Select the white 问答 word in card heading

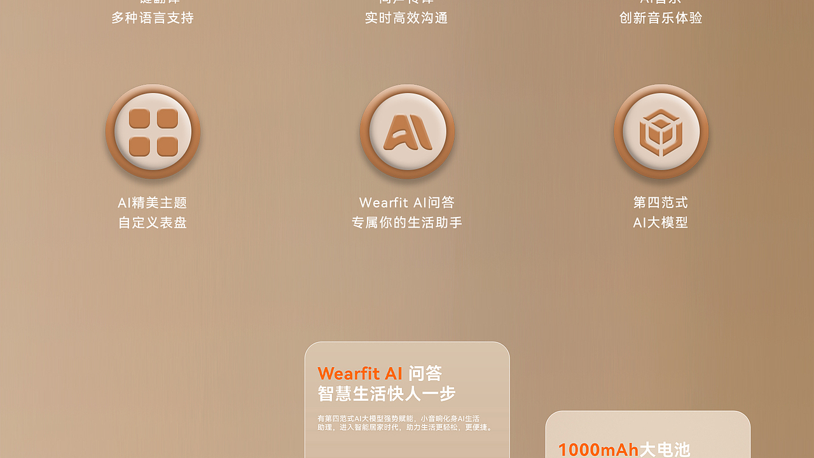(425, 373)
